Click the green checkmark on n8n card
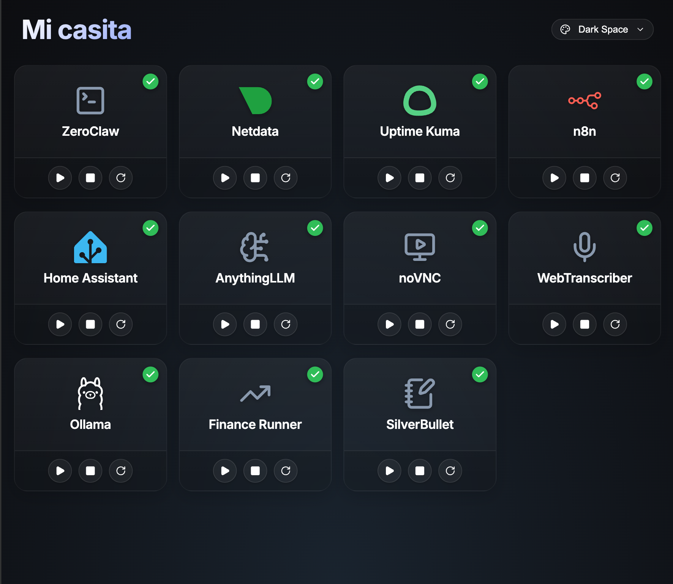This screenshot has width=673, height=584. tap(645, 81)
